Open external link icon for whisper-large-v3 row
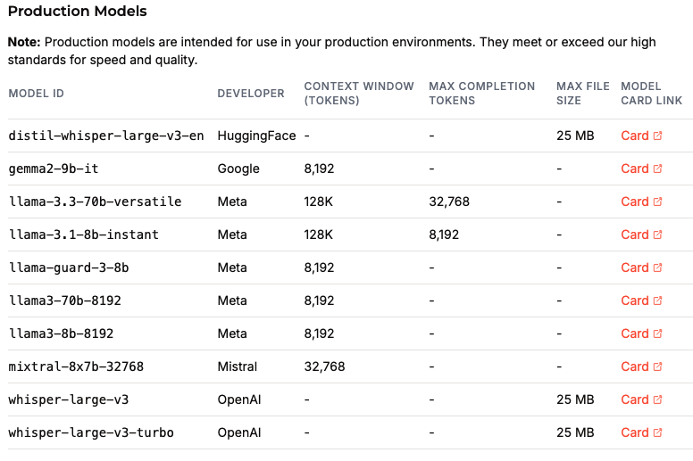This screenshot has width=693, height=461. (x=657, y=399)
